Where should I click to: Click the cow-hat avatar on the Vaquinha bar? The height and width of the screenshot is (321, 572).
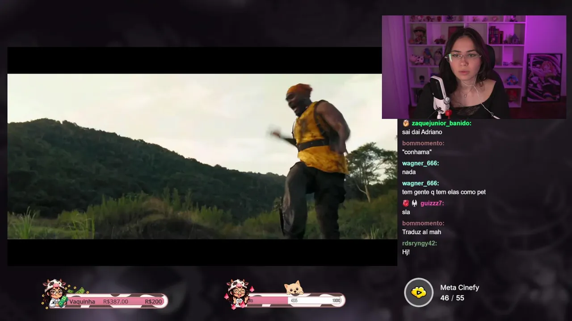(55, 293)
